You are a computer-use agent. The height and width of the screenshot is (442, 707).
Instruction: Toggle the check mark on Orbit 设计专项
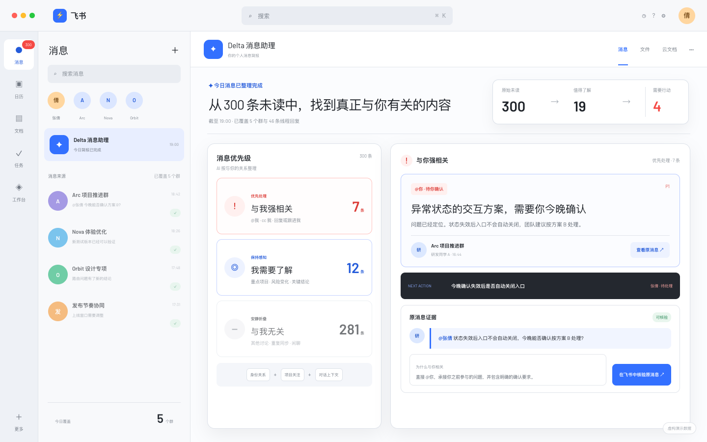tap(175, 286)
